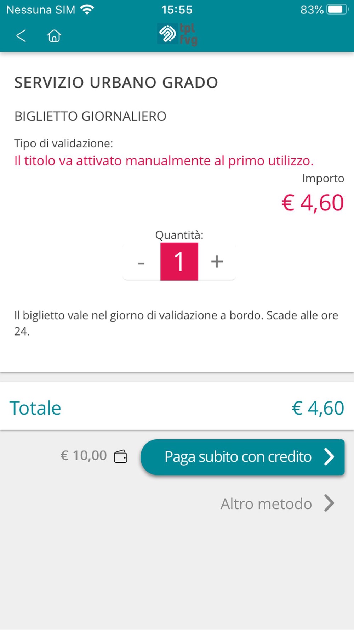Tap the red manual activation notice
This screenshot has height=630, width=354.
164,161
